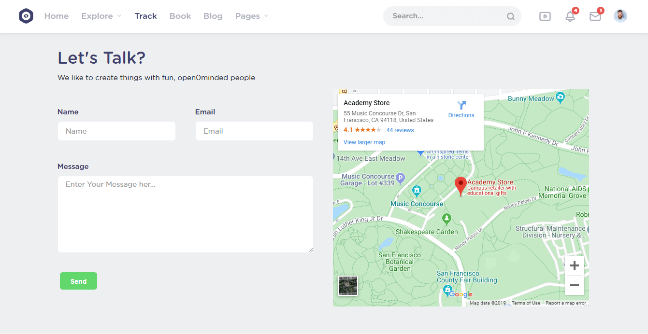Click into the Message text area
Screen dimensions: 648x334
click(x=185, y=214)
